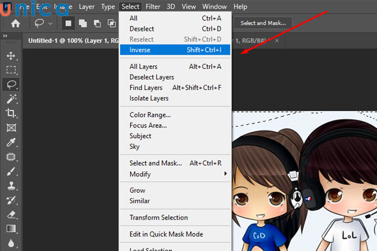The width and height of the screenshot is (377, 251).
Task: Select the Eyedropper tool
Action: pyautogui.click(x=11, y=142)
